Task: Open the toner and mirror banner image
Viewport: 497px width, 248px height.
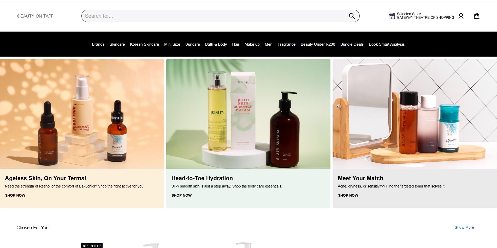Action: 415,114
